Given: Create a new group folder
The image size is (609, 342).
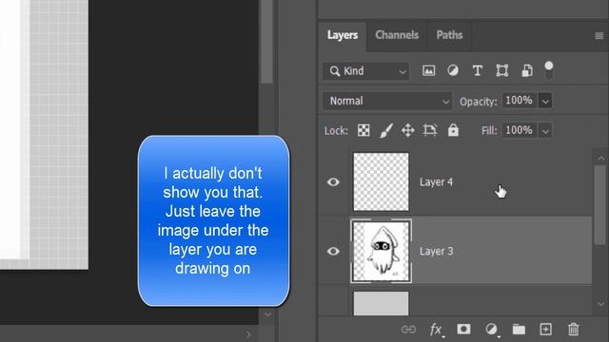Looking at the screenshot, I should [x=519, y=330].
